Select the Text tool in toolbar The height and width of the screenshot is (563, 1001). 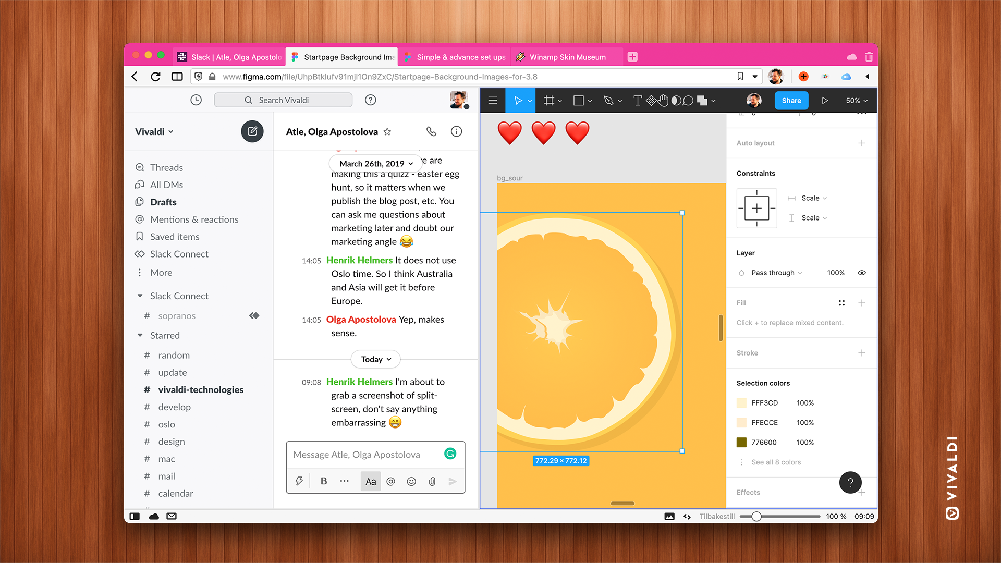point(635,100)
